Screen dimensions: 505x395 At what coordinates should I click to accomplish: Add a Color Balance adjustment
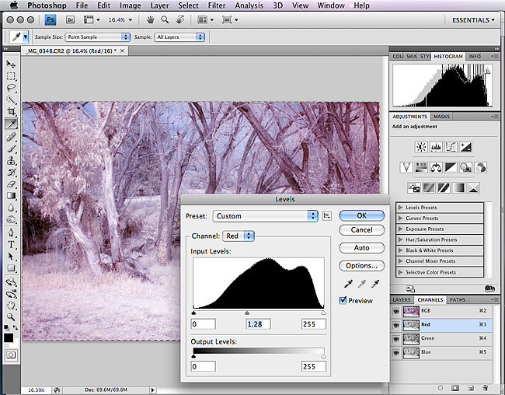click(436, 168)
